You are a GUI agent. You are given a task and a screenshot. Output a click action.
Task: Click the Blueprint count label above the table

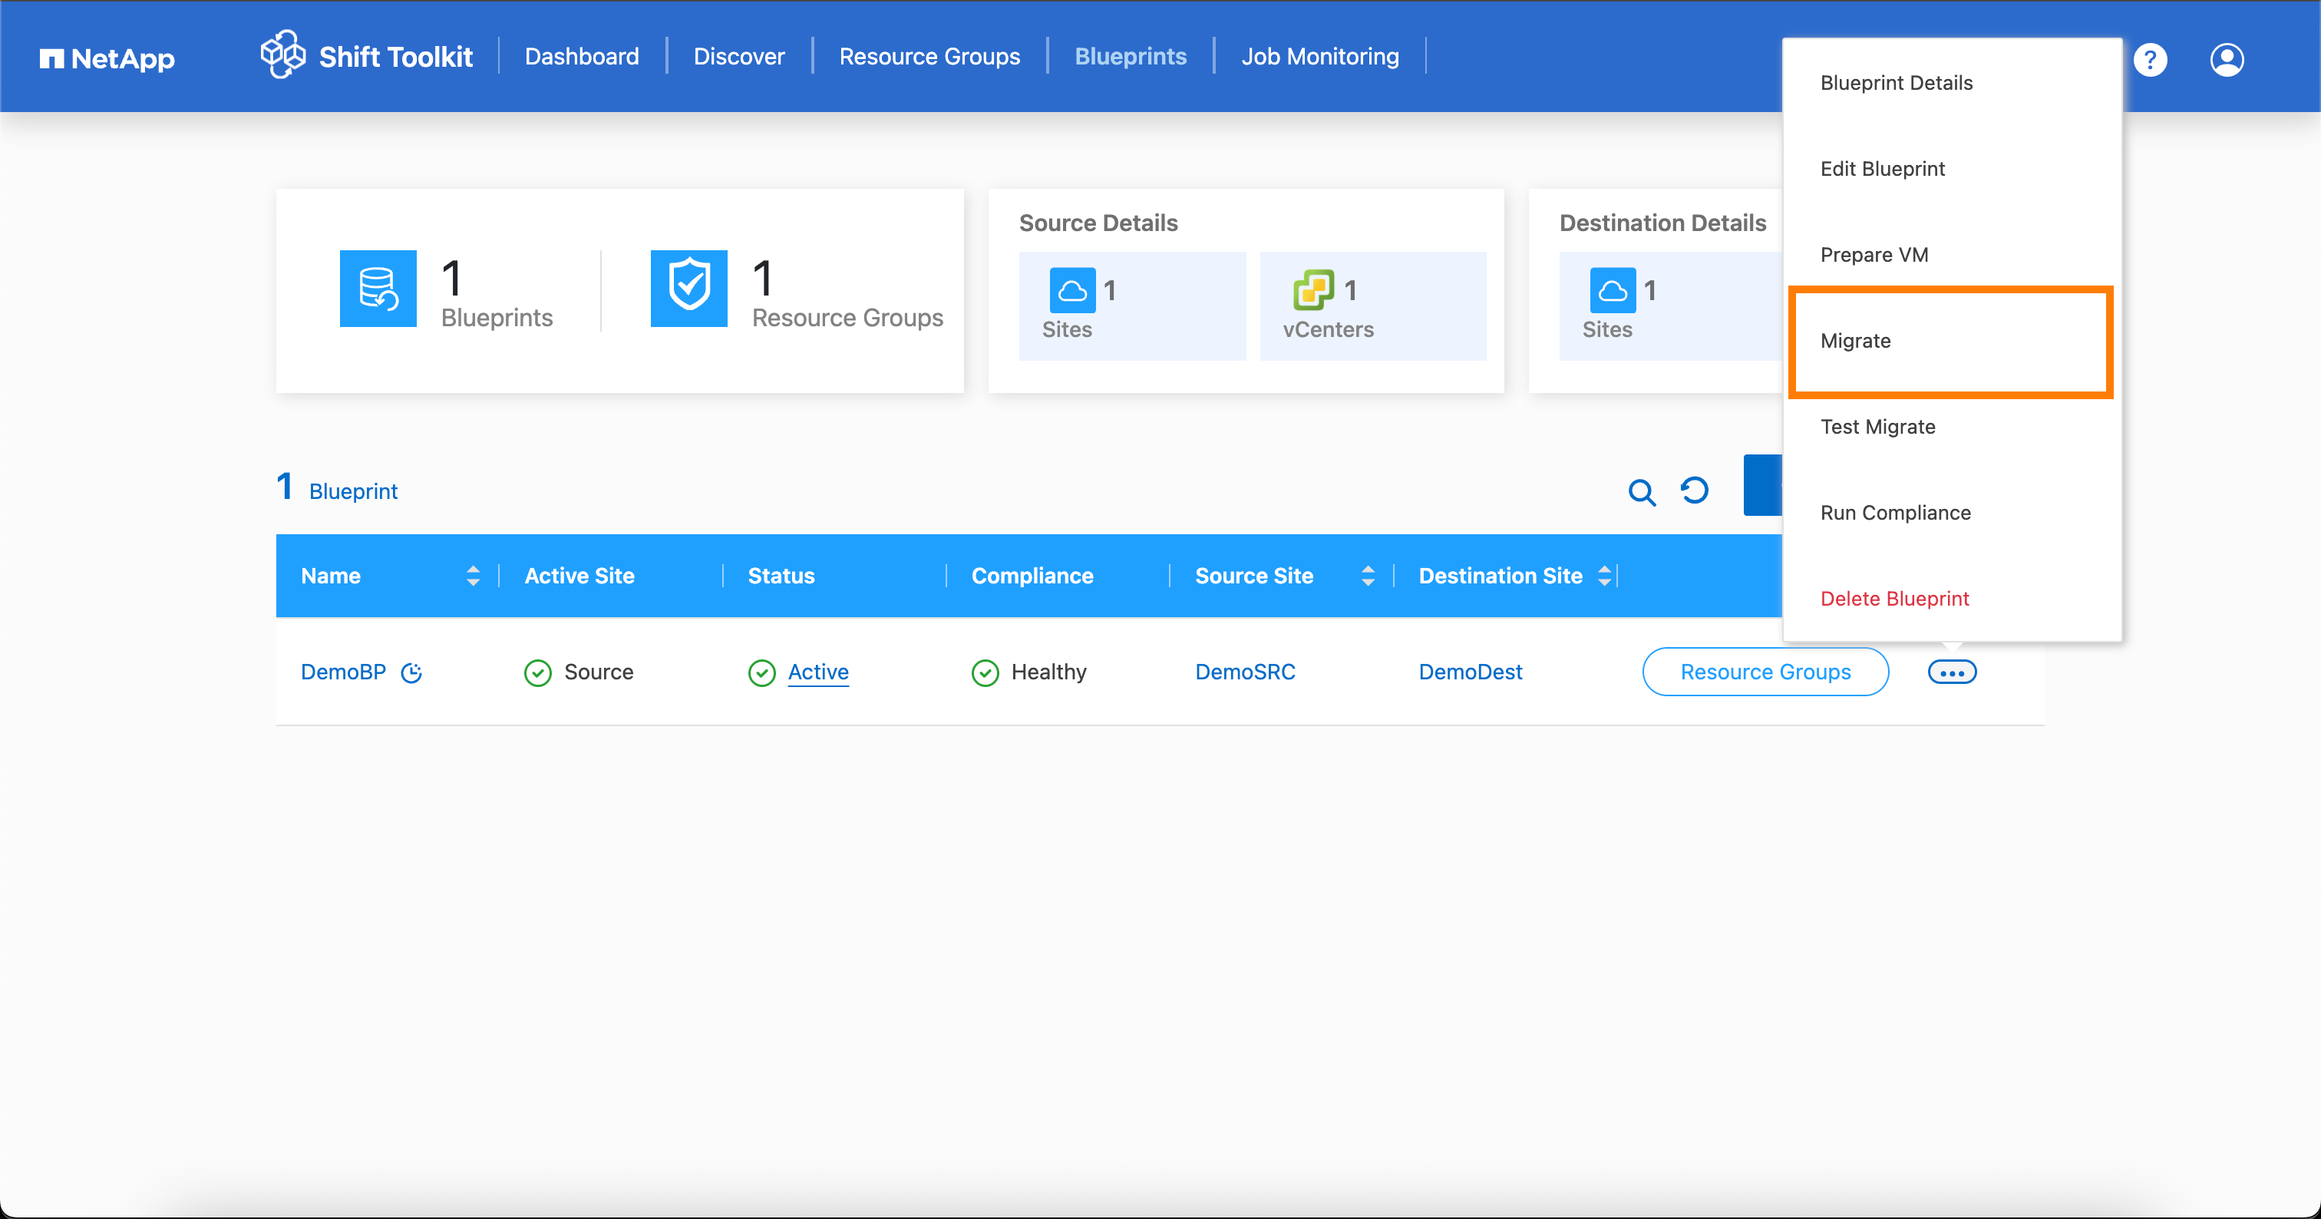[353, 492]
